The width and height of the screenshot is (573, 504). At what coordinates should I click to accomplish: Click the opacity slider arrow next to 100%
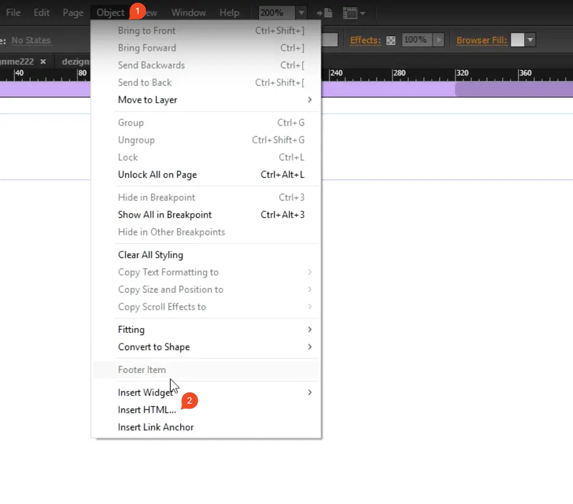pyautogui.click(x=438, y=40)
